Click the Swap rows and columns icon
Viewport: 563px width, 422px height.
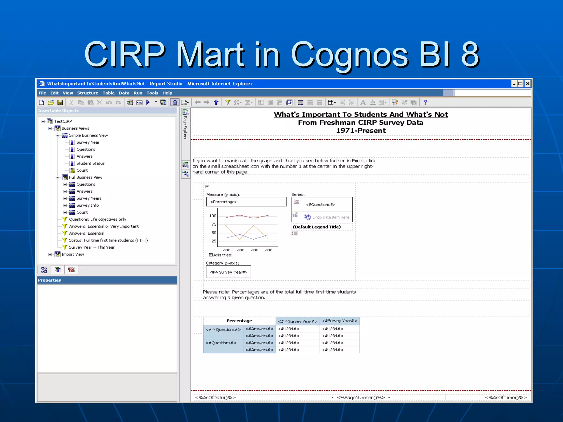(x=289, y=102)
